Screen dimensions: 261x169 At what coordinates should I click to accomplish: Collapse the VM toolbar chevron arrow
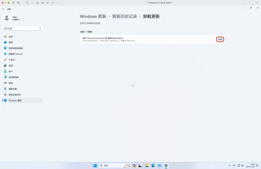click(x=62, y=3)
